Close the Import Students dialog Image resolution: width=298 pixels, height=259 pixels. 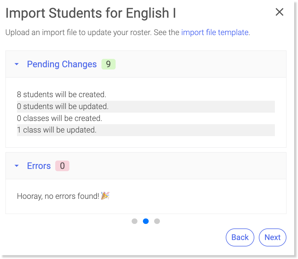279,12
